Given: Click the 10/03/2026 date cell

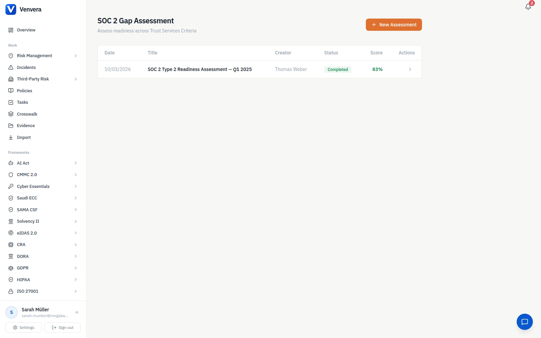Looking at the screenshot, I should [118, 69].
